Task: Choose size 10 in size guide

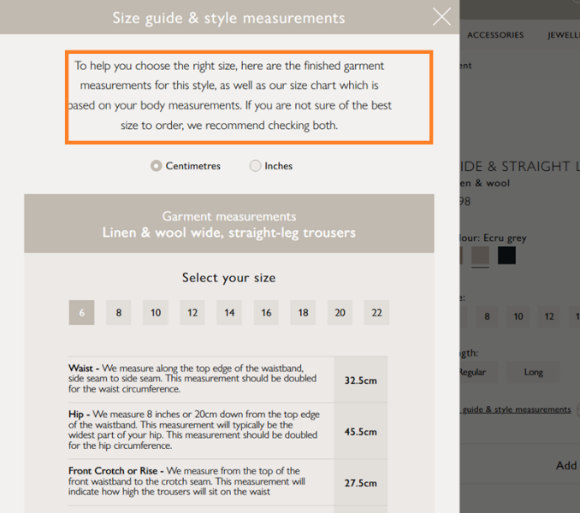Action: tap(156, 313)
